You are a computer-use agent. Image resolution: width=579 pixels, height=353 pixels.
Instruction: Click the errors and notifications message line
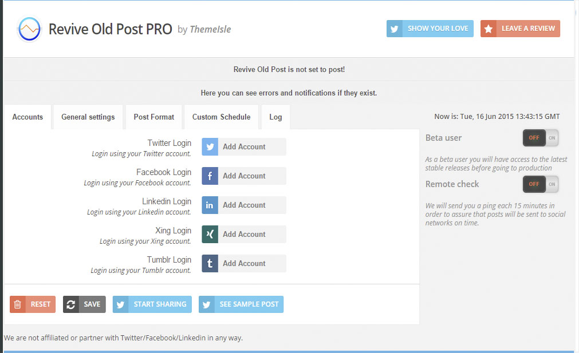pyautogui.click(x=289, y=93)
